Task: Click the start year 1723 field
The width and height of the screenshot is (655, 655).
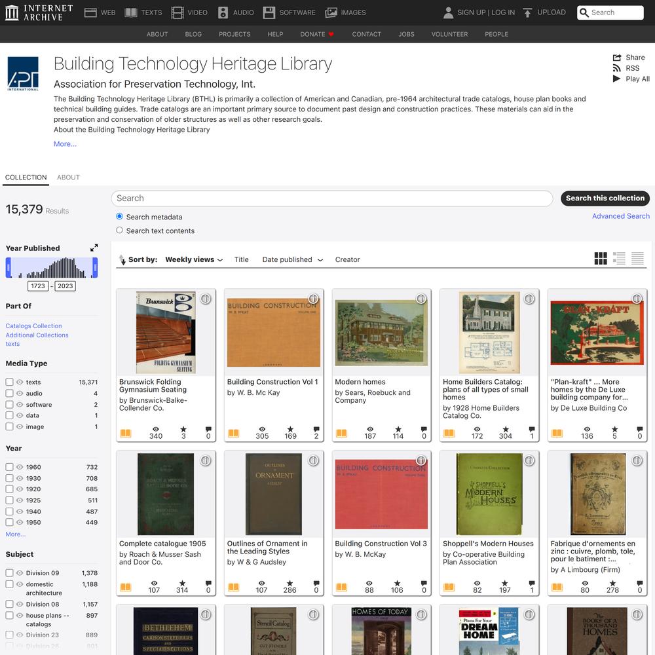Action: click(38, 286)
